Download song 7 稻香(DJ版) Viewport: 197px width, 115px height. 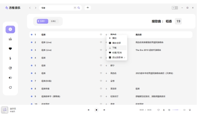[x=106, y=81]
